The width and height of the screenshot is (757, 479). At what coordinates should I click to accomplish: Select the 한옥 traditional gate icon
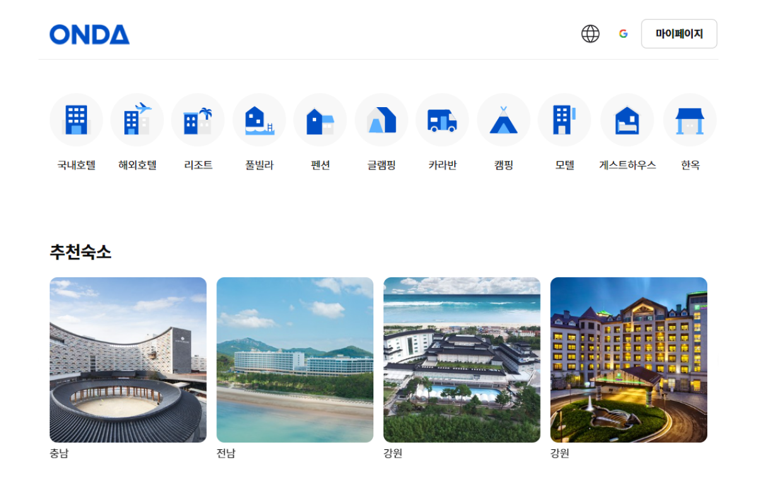pos(690,120)
